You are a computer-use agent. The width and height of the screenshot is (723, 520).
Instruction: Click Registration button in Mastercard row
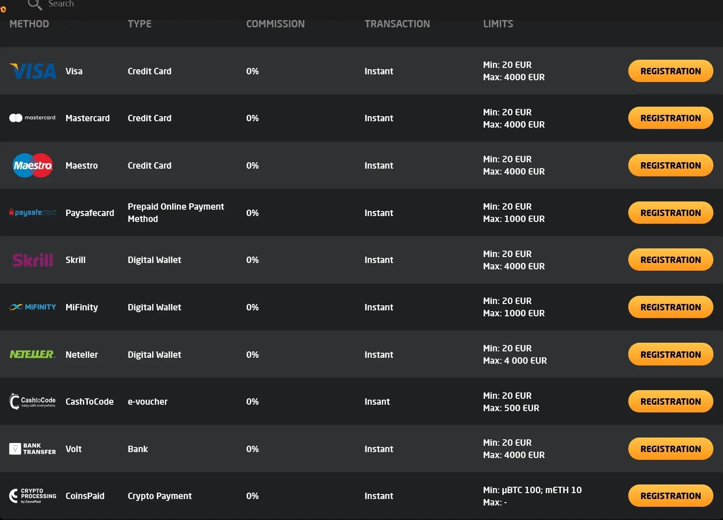pyautogui.click(x=671, y=118)
